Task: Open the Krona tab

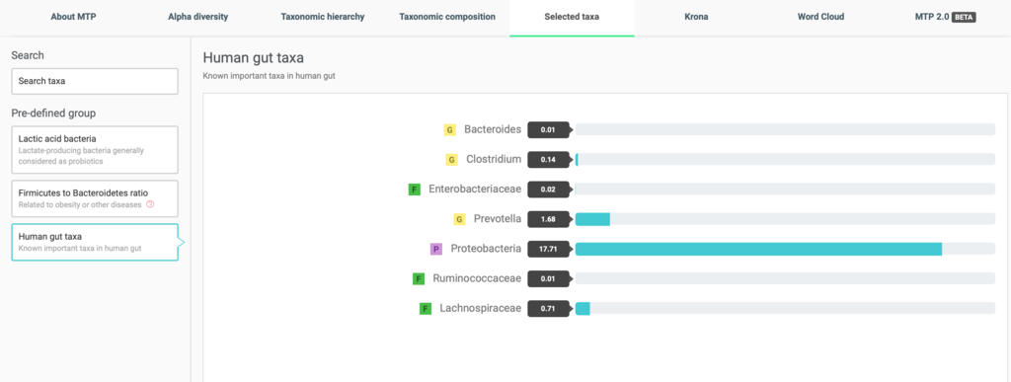Action: [x=696, y=18]
